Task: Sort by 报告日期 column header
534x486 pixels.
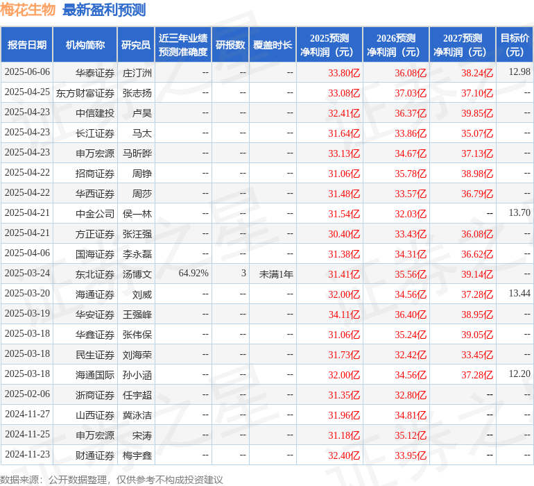Action: coord(27,45)
